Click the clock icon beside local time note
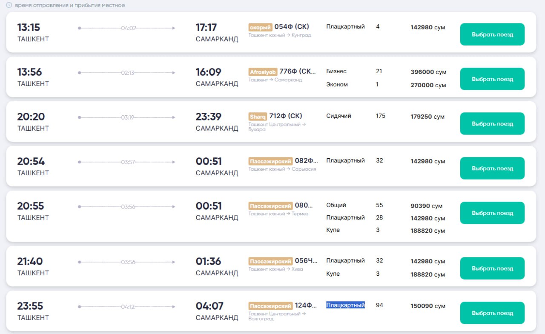Viewport: 545px width, 334px height. [x=9, y=6]
